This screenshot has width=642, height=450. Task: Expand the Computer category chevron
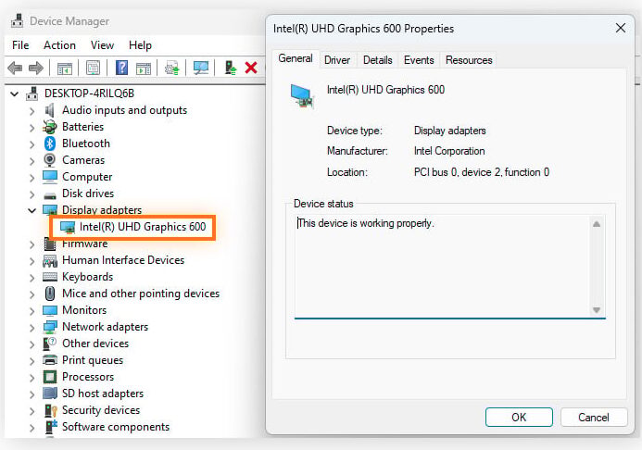point(31,178)
